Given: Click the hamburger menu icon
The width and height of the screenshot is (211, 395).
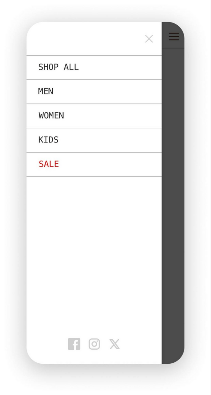Looking at the screenshot, I should click(174, 37).
